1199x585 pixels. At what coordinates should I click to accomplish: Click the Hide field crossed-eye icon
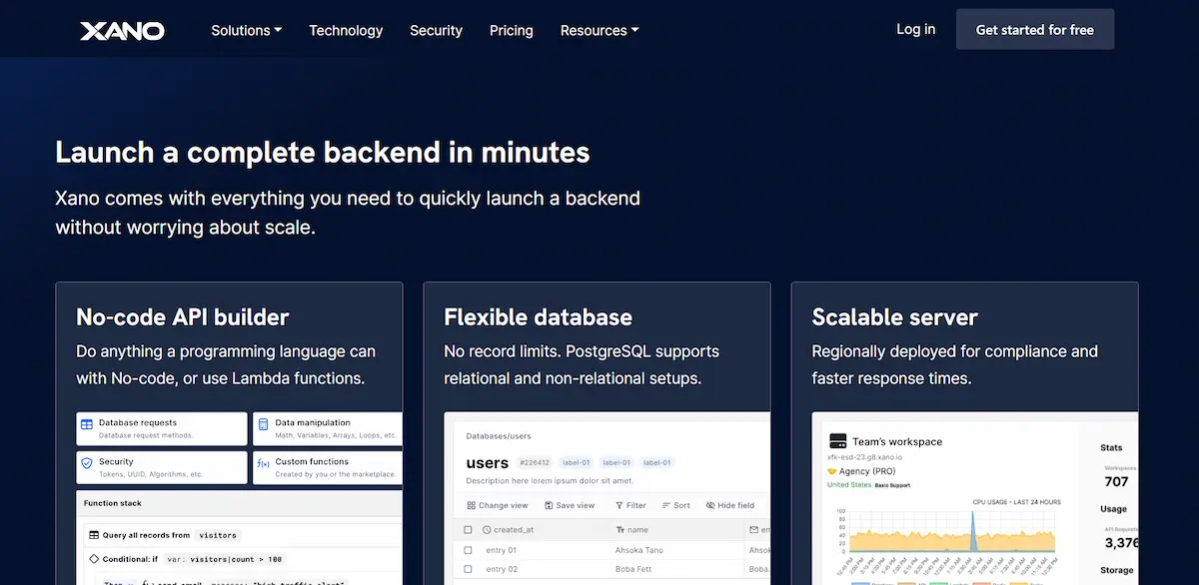pyautogui.click(x=710, y=505)
